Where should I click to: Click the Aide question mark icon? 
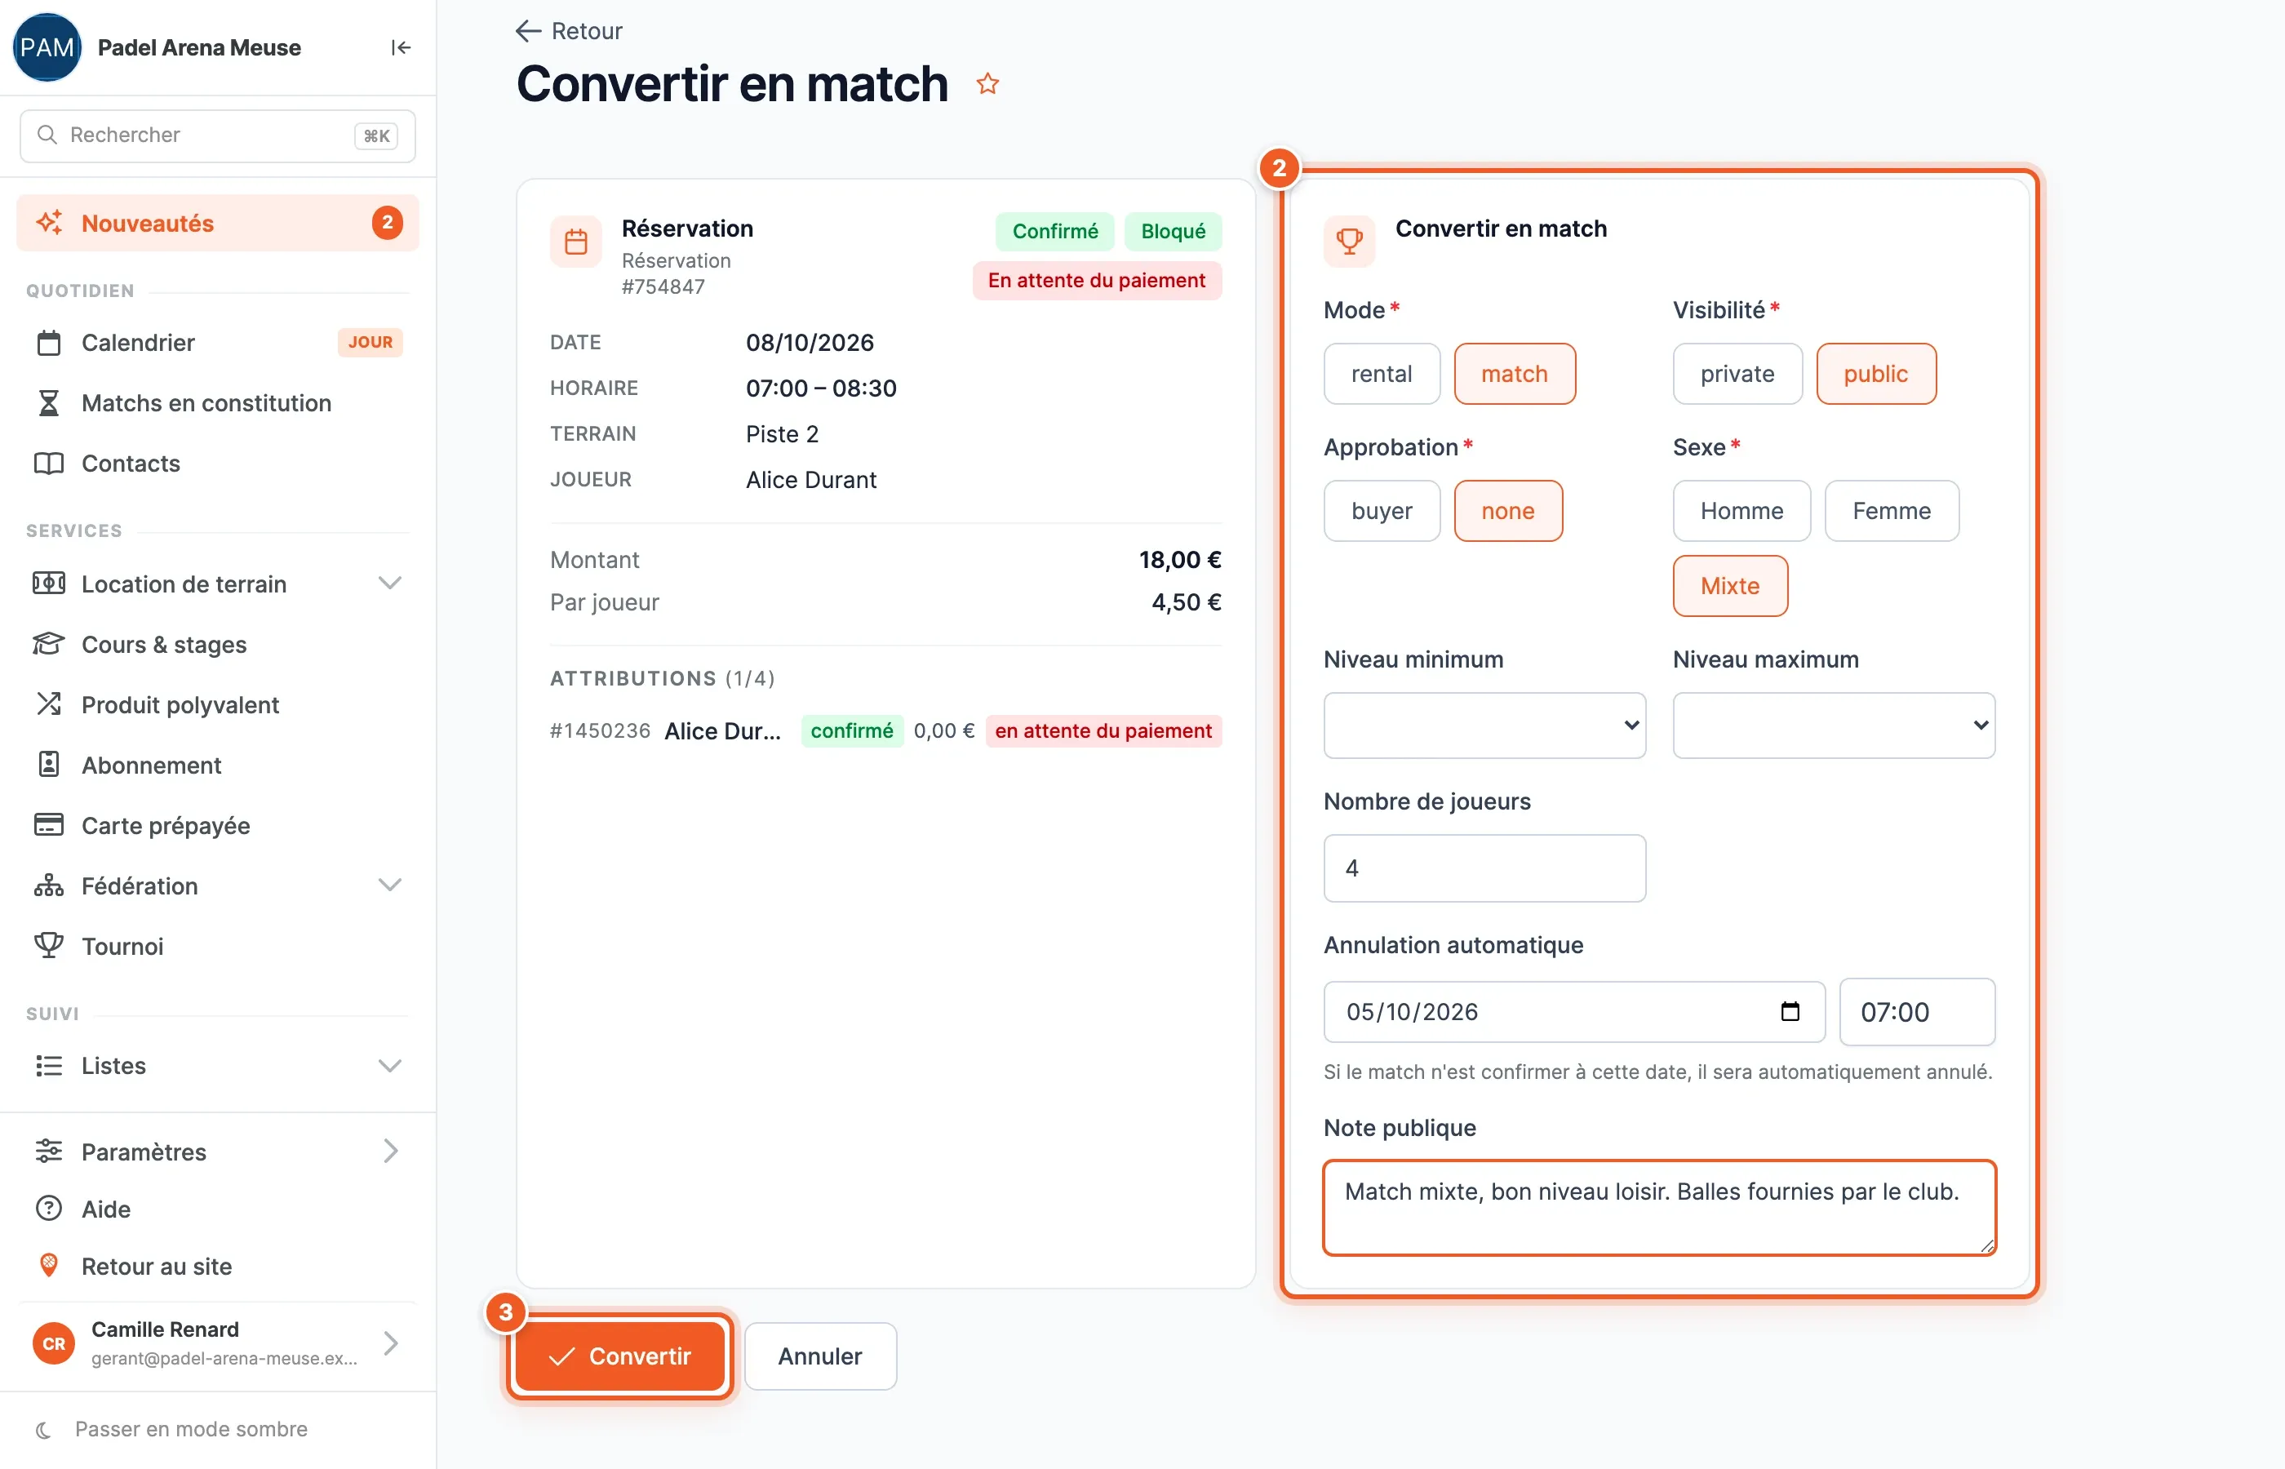pos(49,1209)
